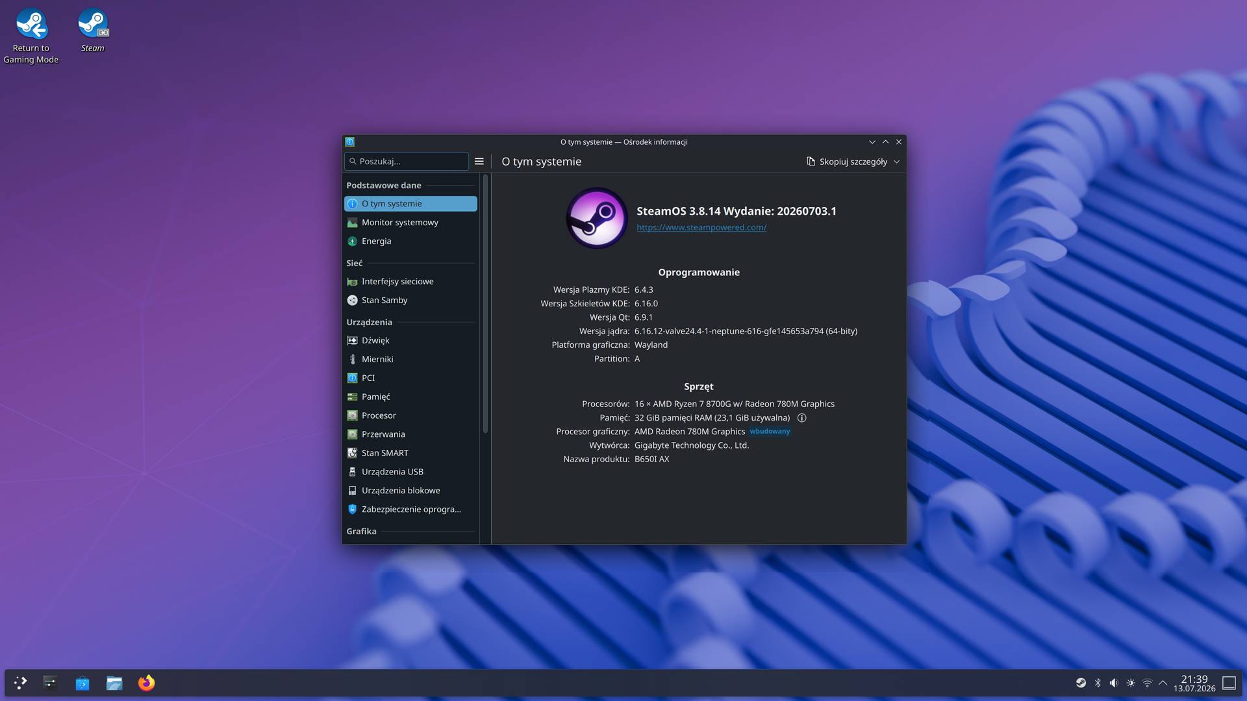Click 32 GiB pamięci RAM value

[x=712, y=418]
